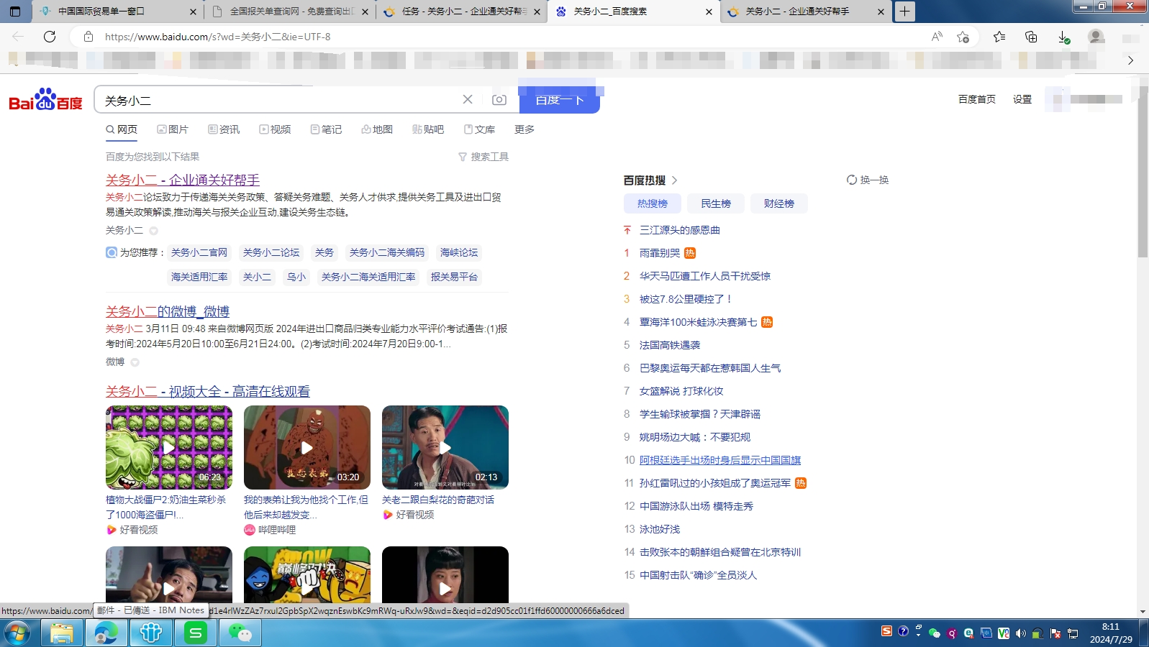Open the 设置 menu
Screen dimensions: 1149x647
(x=1022, y=99)
